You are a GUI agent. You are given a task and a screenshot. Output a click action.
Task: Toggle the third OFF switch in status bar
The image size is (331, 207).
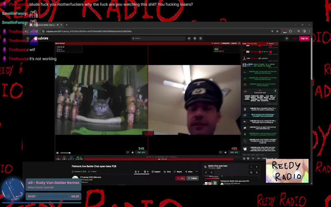pyautogui.click(x=71, y=158)
